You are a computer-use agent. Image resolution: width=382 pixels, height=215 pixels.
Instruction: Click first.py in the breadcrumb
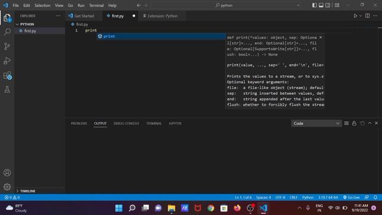[x=82, y=24]
